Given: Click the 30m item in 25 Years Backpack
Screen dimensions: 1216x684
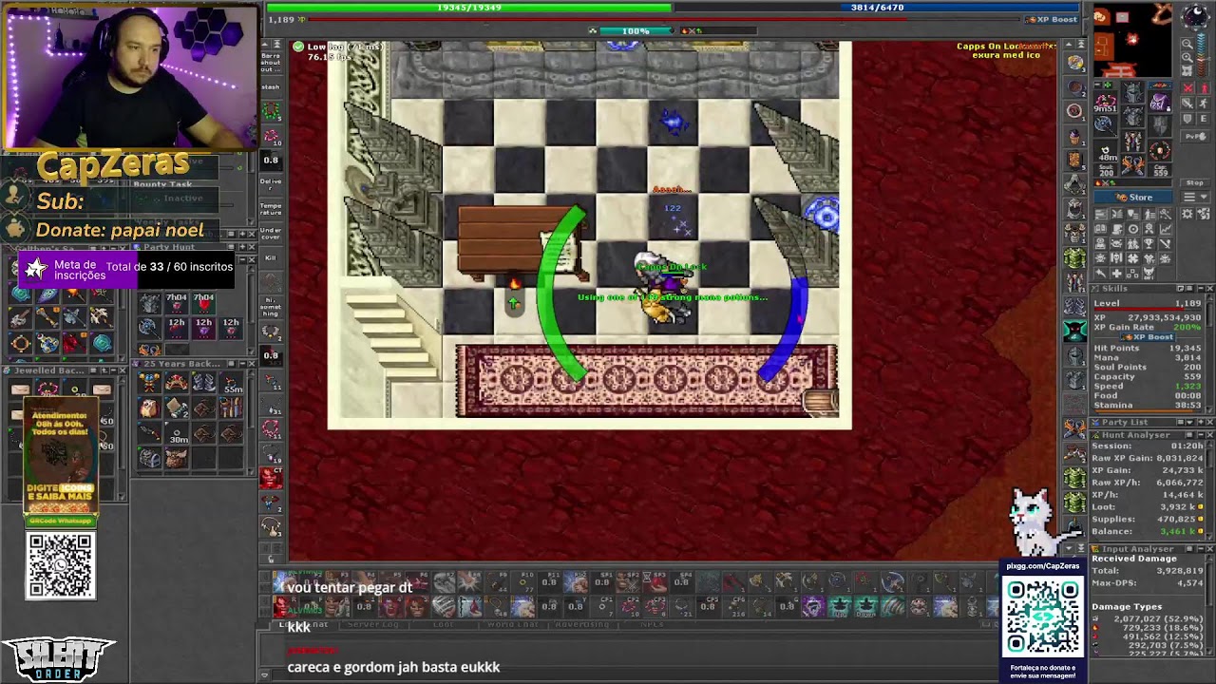Looking at the screenshot, I should tap(177, 433).
